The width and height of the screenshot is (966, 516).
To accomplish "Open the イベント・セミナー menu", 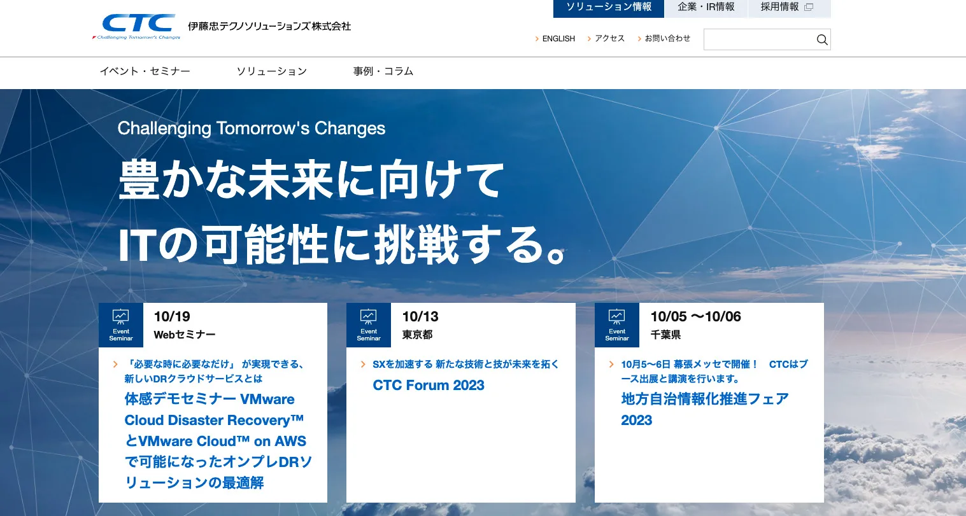I will click(x=145, y=71).
